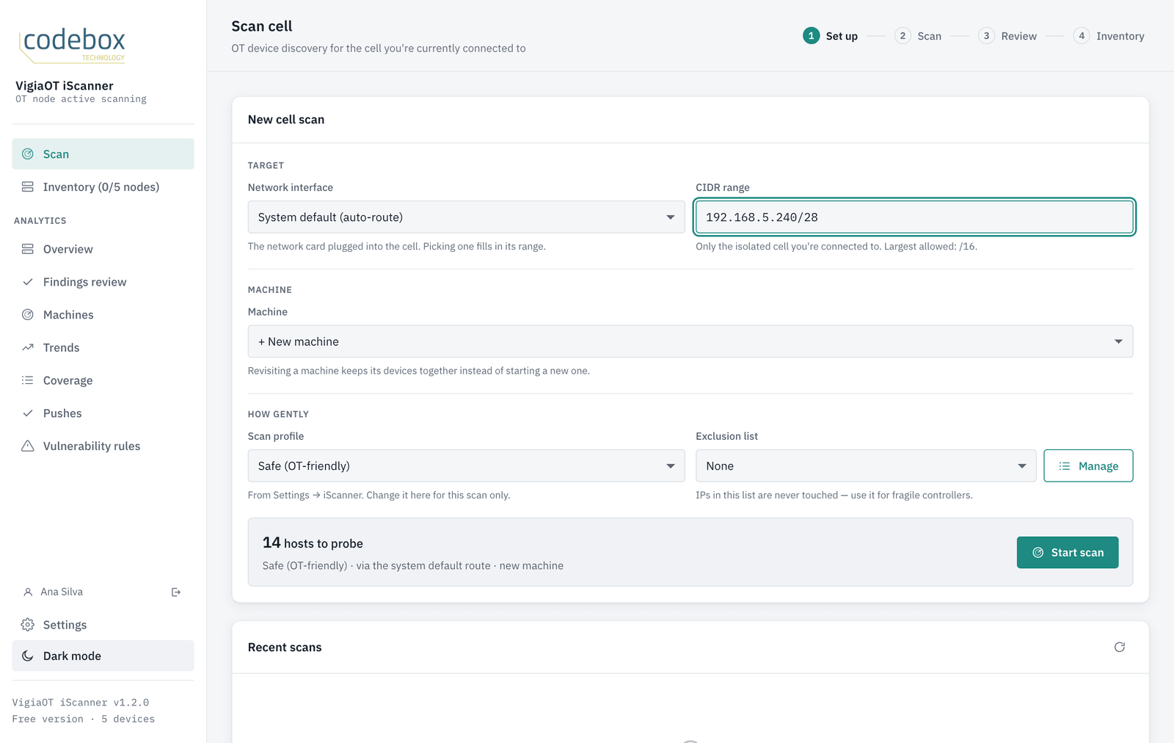Click the "Recent scans" heading
This screenshot has width=1174, height=743.
point(285,648)
